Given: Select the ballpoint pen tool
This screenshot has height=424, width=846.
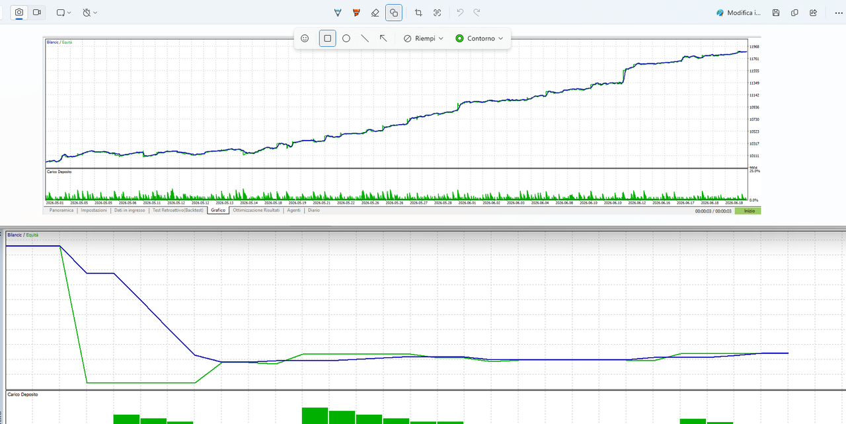Looking at the screenshot, I should pyautogui.click(x=338, y=13).
